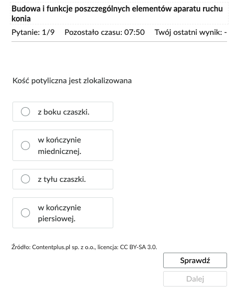
Task: Click the 'z boku czaszki.' answer label text
Action: click(63, 112)
